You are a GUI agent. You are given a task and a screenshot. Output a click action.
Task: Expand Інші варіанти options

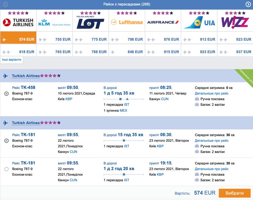click(x=11, y=60)
